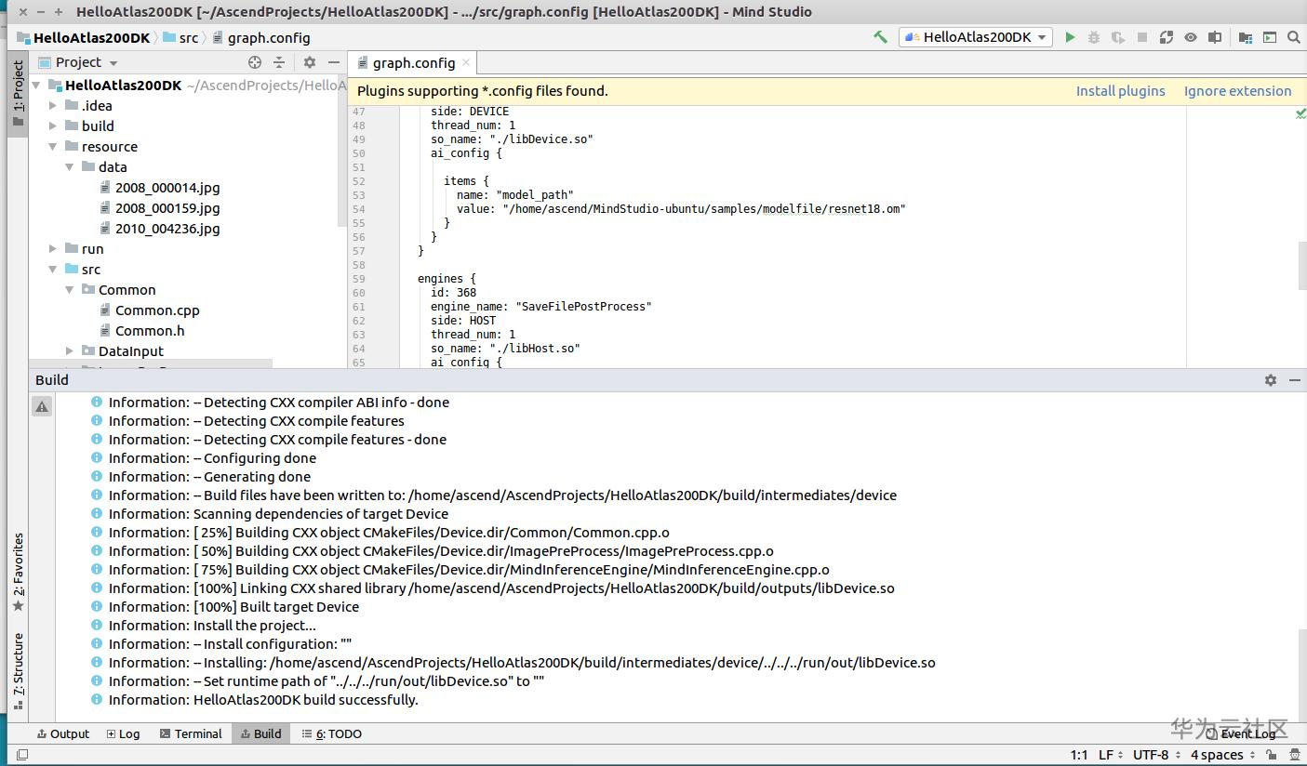Click the green hammer Build icon
The image size is (1307, 766).
pyautogui.click(x=880, y=37)
